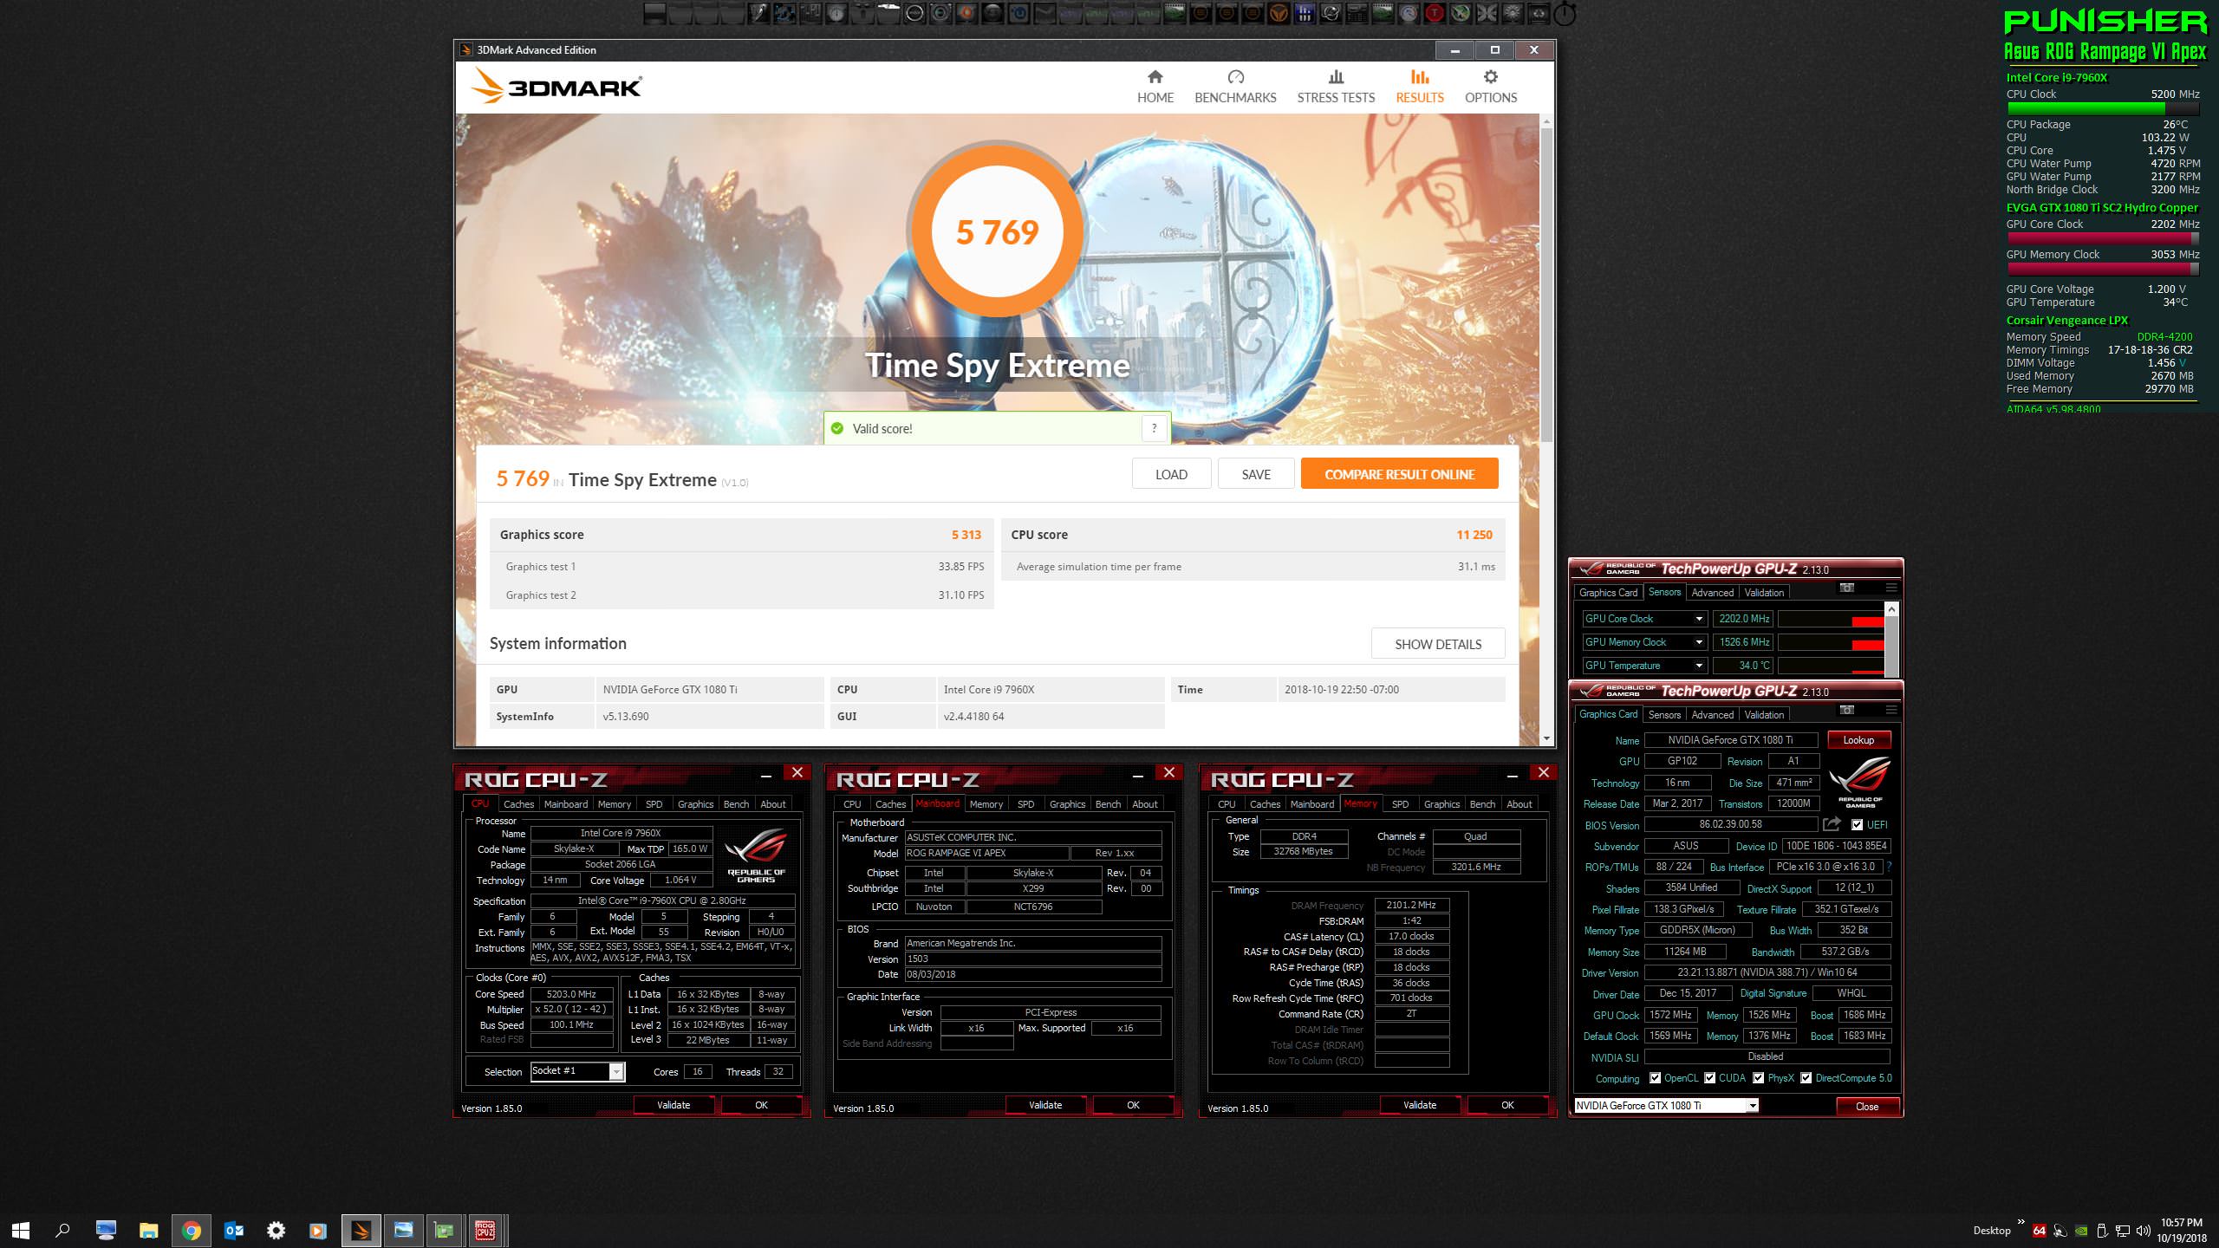Screen dimensions: 2219x1248
Task: Open the hamburger menu in GPU-Z Sensors window
Action: (1891, 588)
